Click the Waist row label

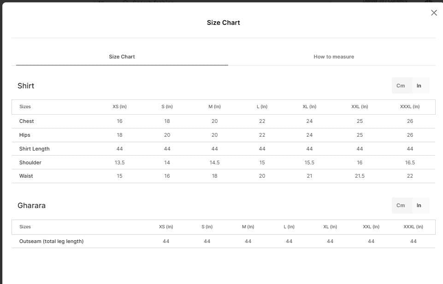pos(26,176)
